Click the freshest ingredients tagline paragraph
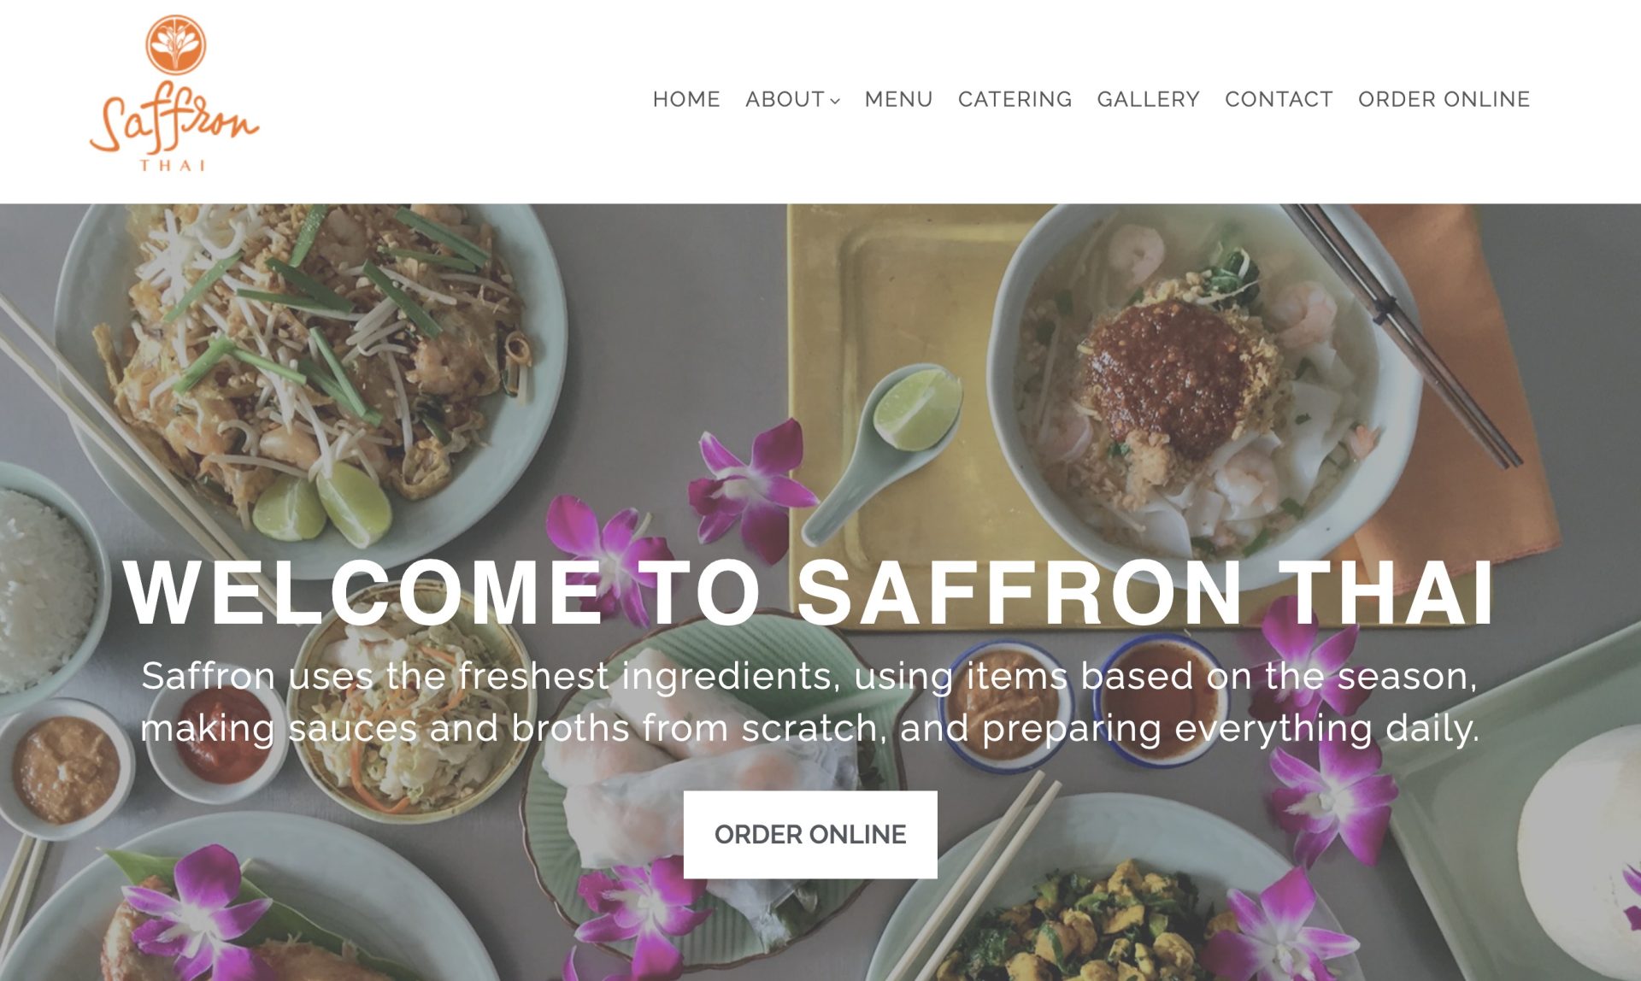This screenshot has width=1641, height=981. point(809,702)
